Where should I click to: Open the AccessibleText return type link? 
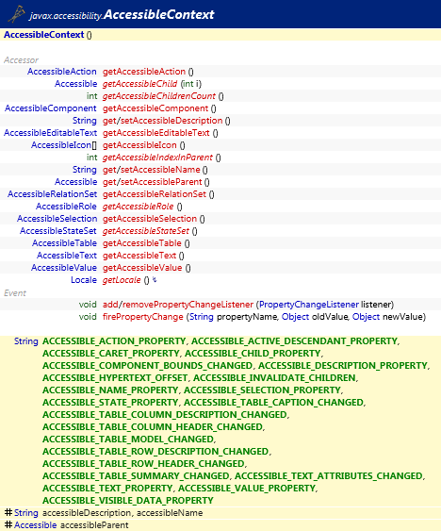(67, 256)
